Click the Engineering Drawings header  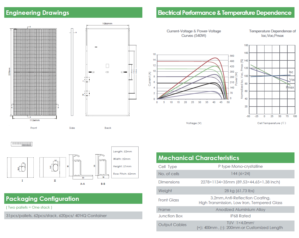73,12
